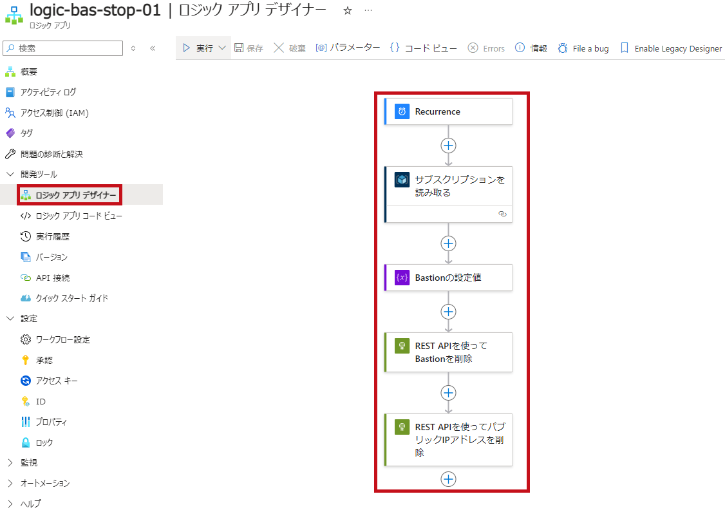Click the HTTP icon on パブリックIPアドレスを削除 card

tap(402, 427)
